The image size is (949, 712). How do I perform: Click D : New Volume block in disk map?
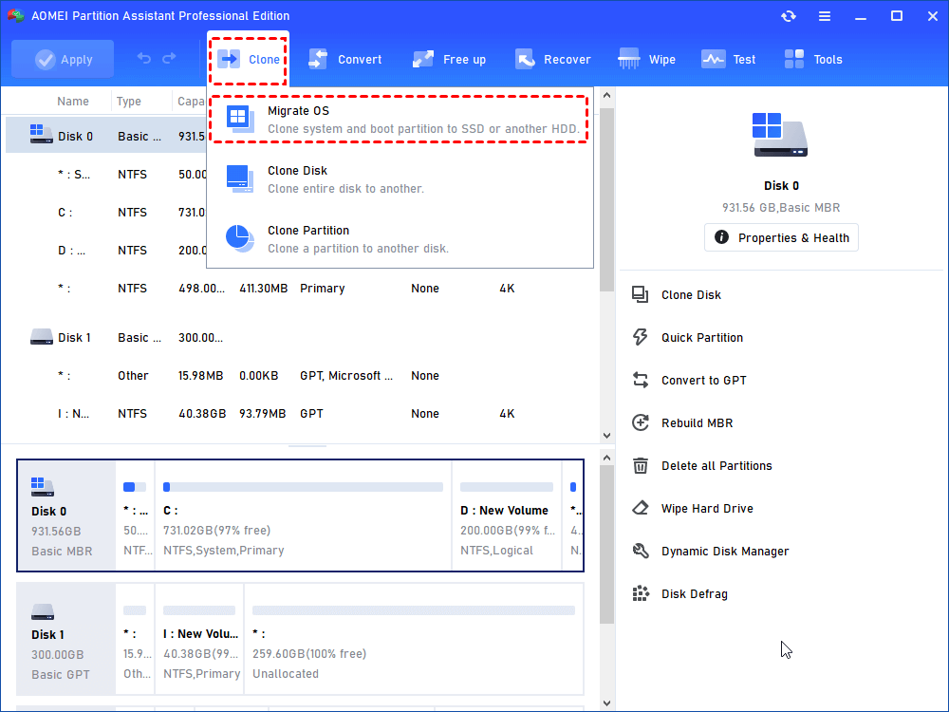[x=507, y=515]
